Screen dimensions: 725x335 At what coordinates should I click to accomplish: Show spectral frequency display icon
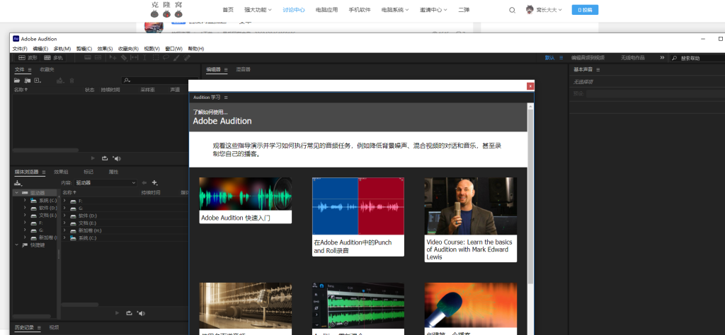click(88, 58)
